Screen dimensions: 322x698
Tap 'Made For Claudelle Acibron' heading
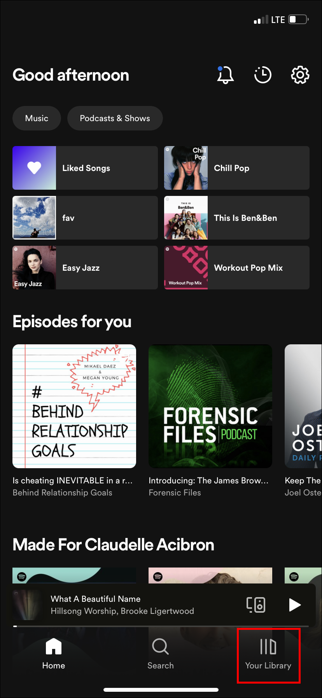click(114, 545)
